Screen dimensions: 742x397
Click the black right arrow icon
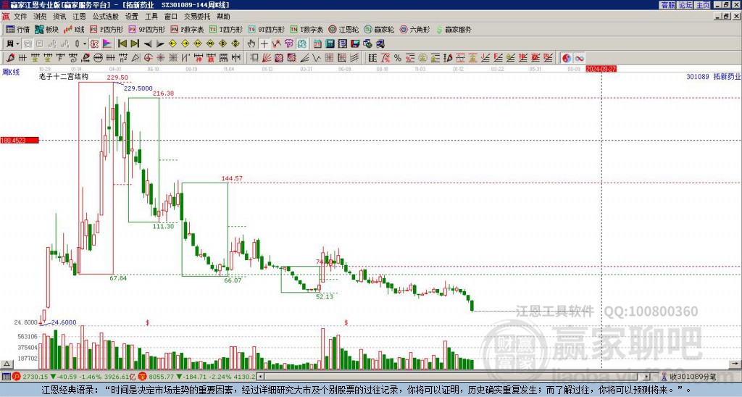(160, 44)
